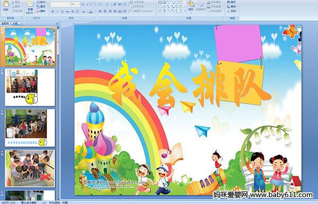This screenshot has height=204, width=318.
Task: Click the Align Text Left icon
Action: coord(100,11)
